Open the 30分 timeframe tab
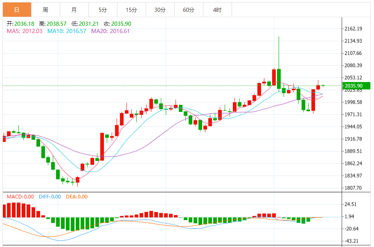Image resolution: width=374 pixels, height=247 pixels. click(x=160, y=10)
